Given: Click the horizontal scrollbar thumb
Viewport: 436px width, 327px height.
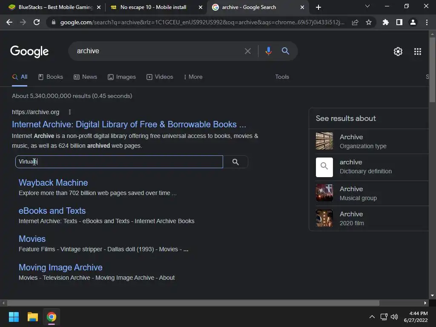Looking at the screenshot, I should [x=193, y=303].
